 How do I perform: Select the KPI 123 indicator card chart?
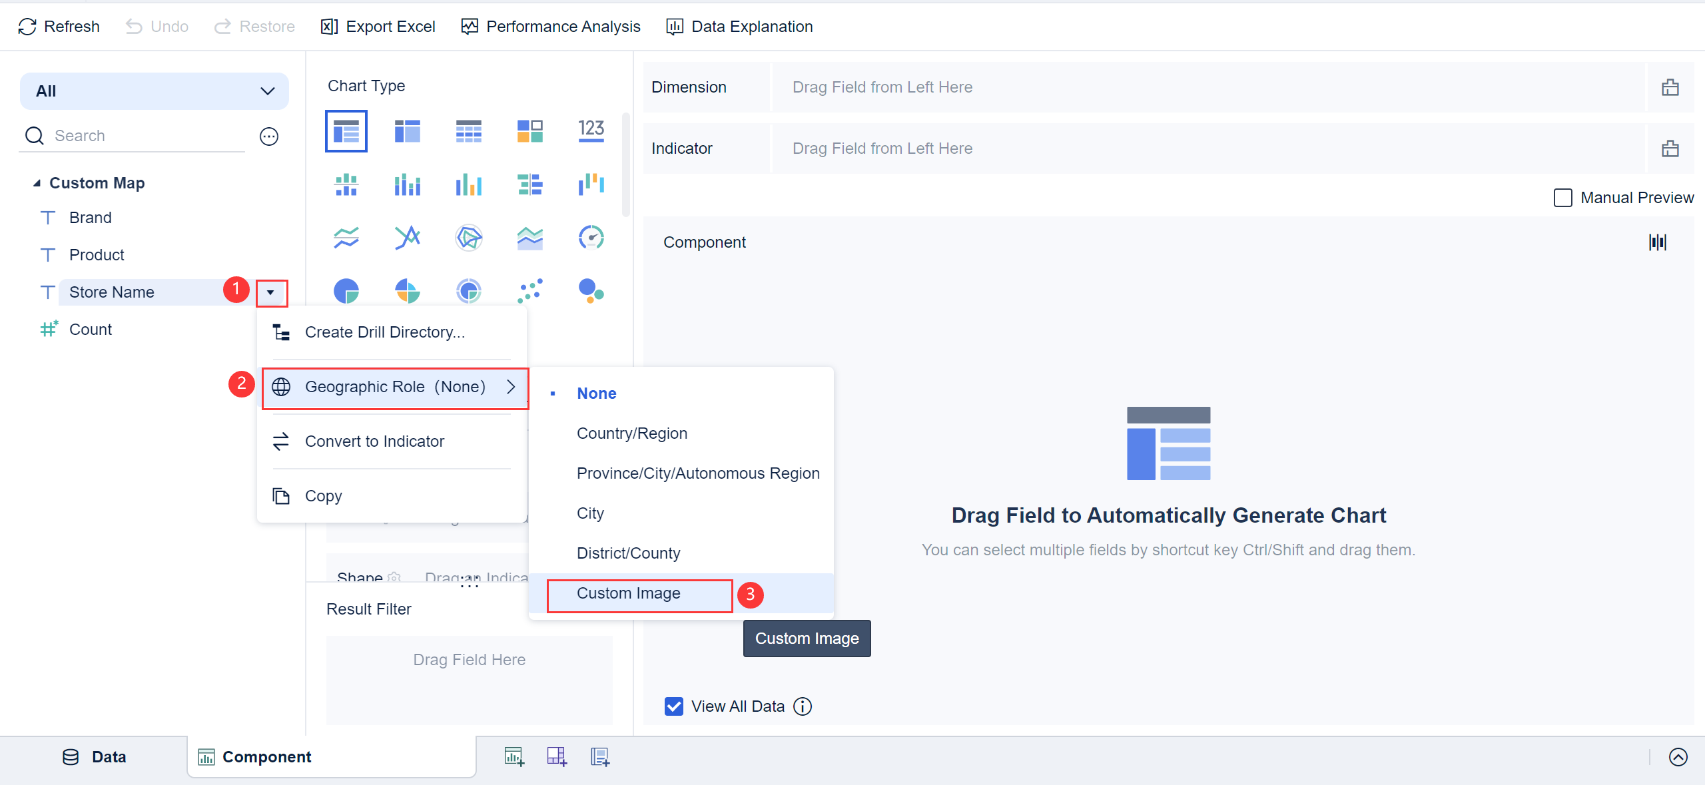point(591,130)
